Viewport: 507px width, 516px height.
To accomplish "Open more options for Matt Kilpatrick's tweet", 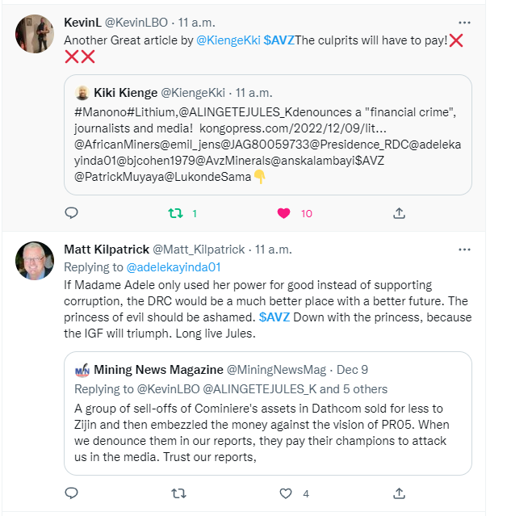I will (x=464, y=250).
